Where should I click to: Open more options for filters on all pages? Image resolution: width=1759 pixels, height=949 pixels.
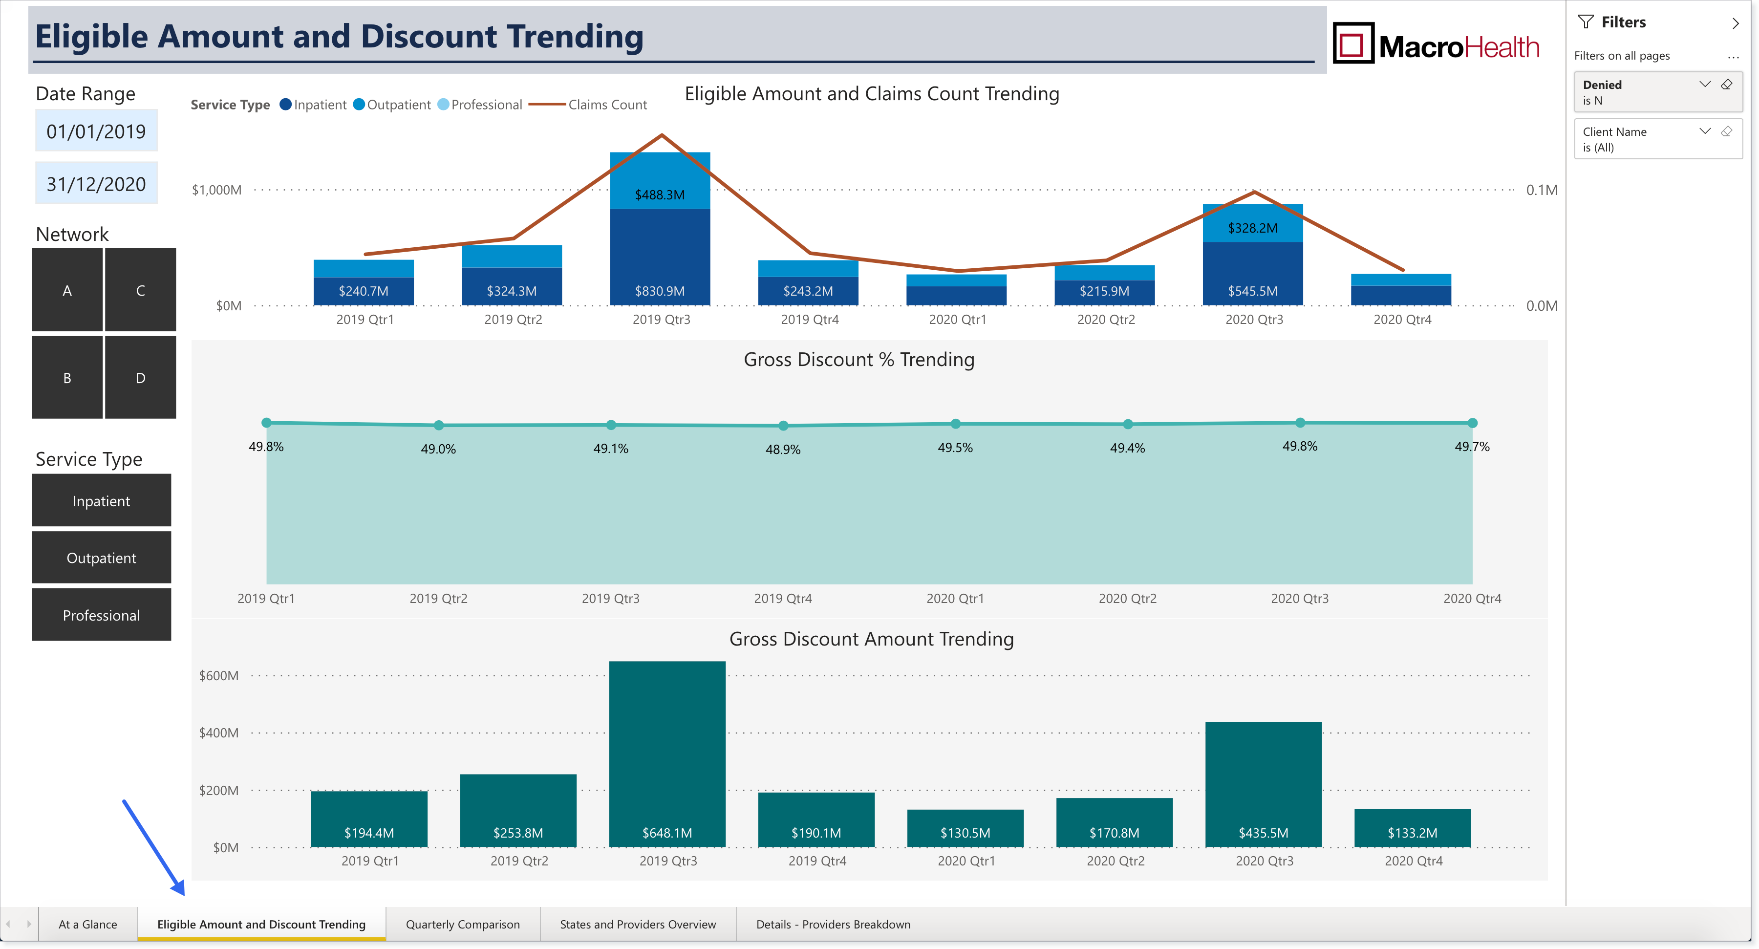click(x=1733, y=57)
